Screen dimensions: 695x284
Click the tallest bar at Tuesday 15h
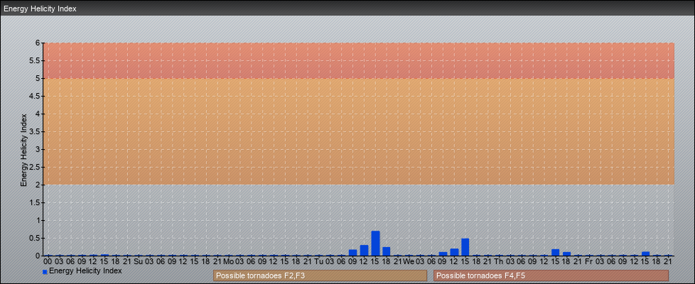(375, 244)
